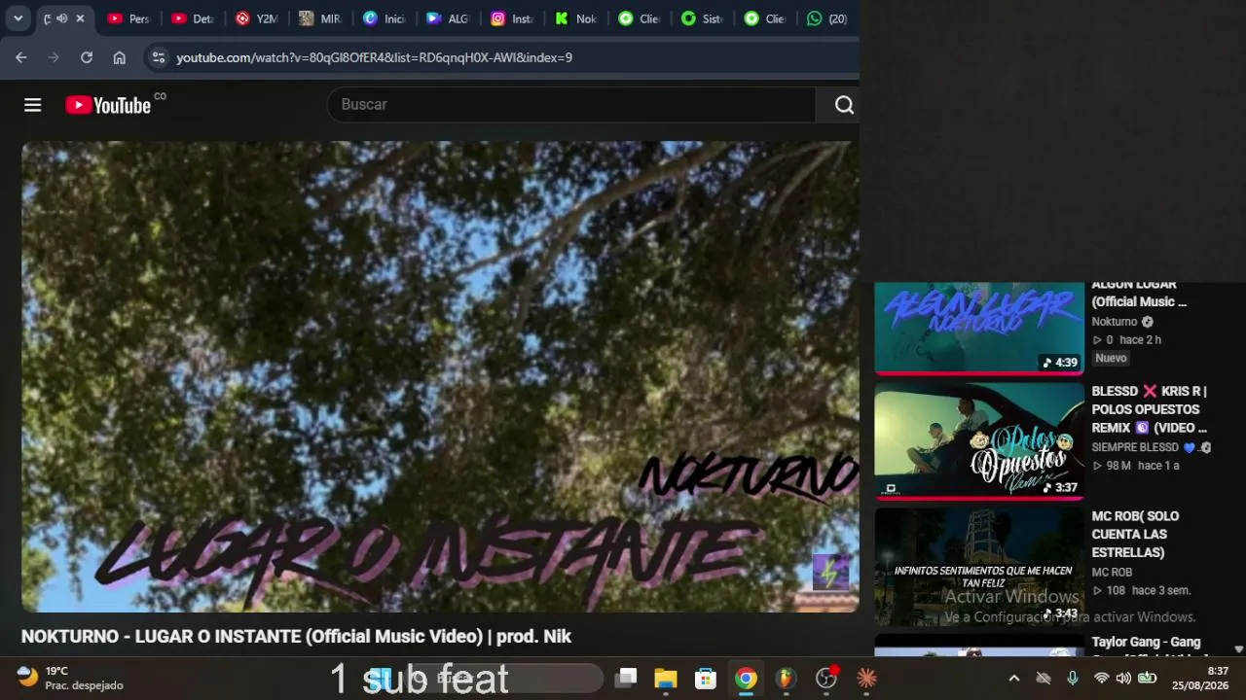The image size is (1246, 700).
Task: Expand the tab search dropdown arrow
Action: tap(18, 18)
